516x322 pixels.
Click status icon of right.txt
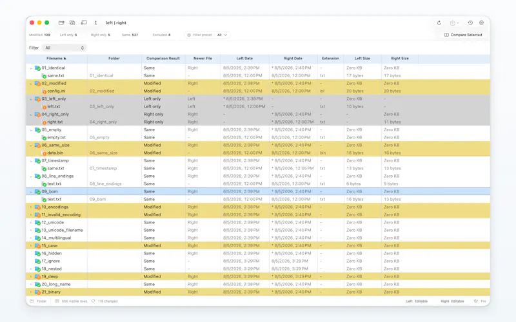click(44, 122)
